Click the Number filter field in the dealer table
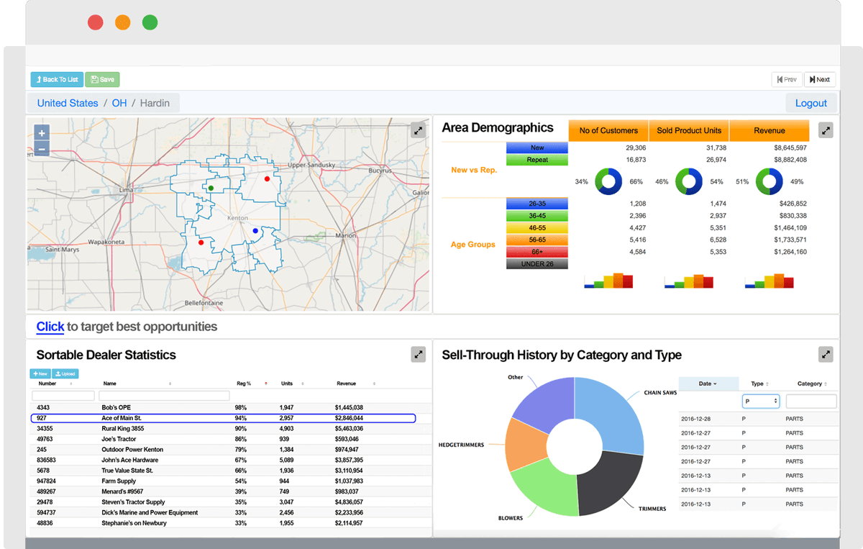Viewport: 863px width, 549px height. (62, 395)
